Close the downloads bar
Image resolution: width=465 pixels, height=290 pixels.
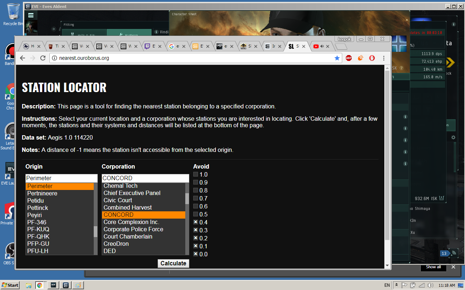(453, 267)
